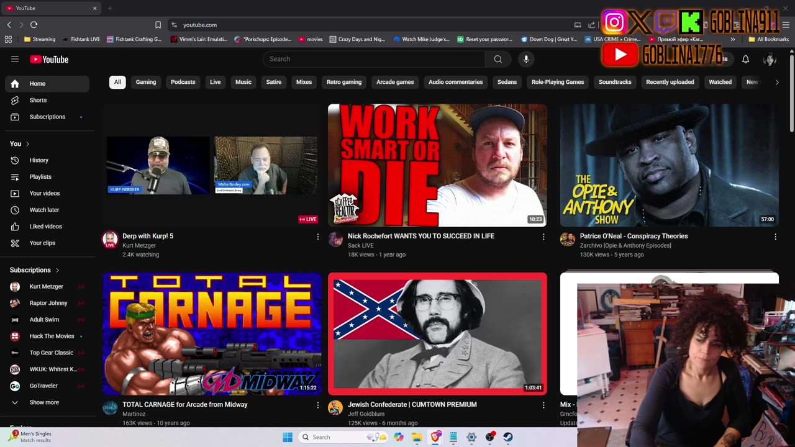Open Copilot from taskbar
The height and width of the screenshot is (447, 795).
(399, 437)
